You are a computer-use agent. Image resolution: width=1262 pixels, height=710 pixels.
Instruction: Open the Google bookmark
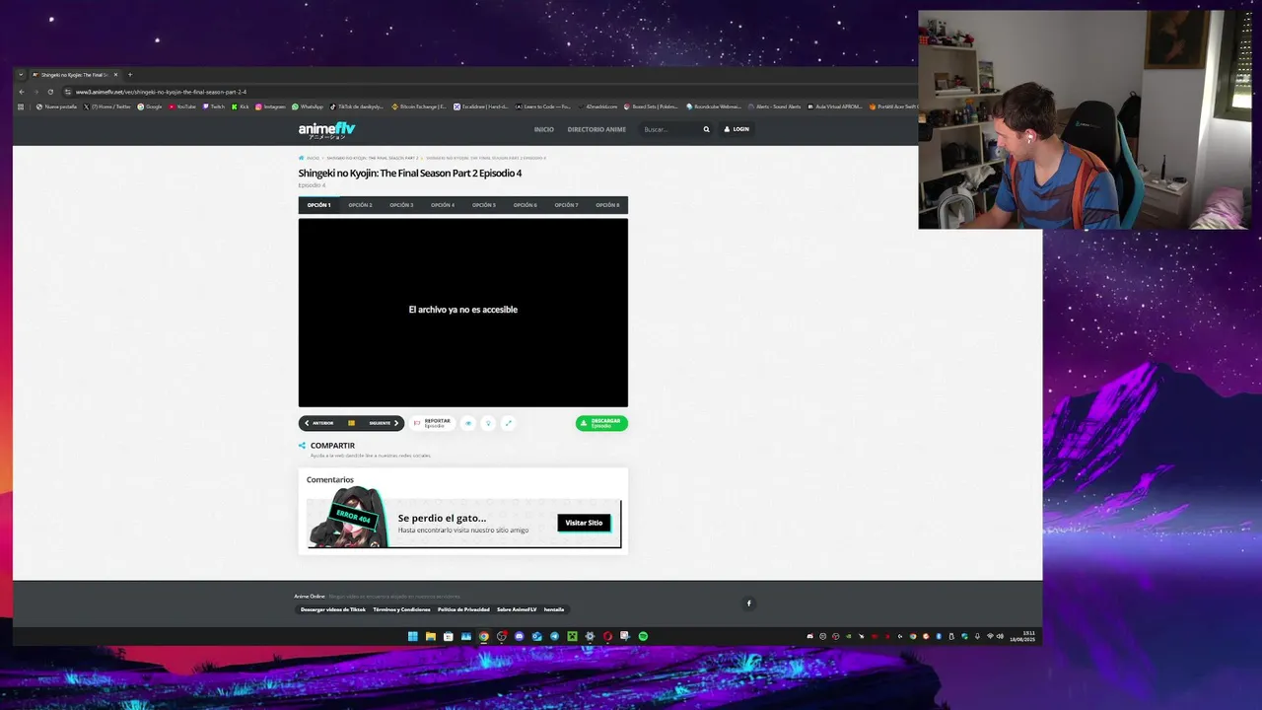click(x=150, y=106)
